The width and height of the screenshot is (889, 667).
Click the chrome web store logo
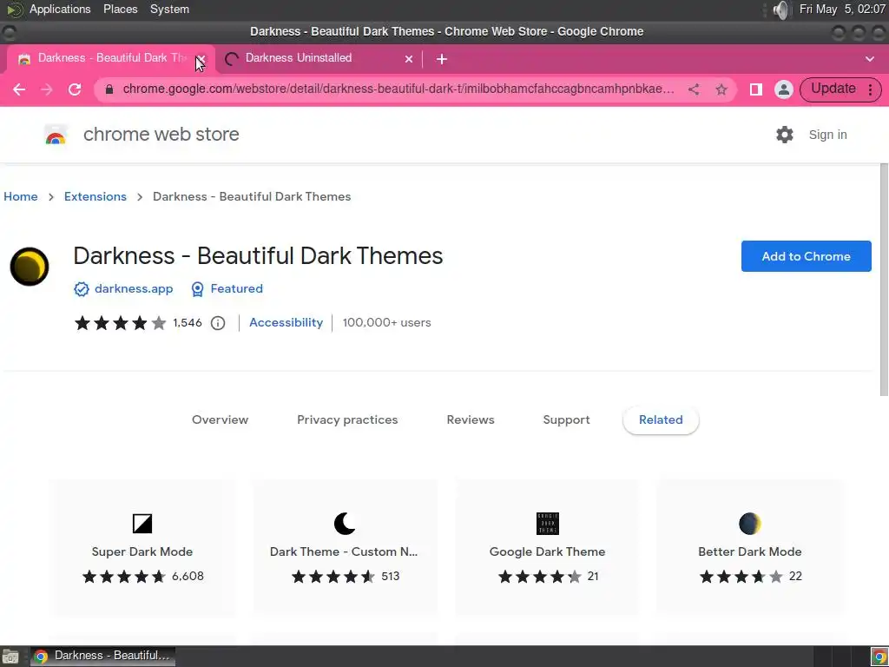point(56,135)
